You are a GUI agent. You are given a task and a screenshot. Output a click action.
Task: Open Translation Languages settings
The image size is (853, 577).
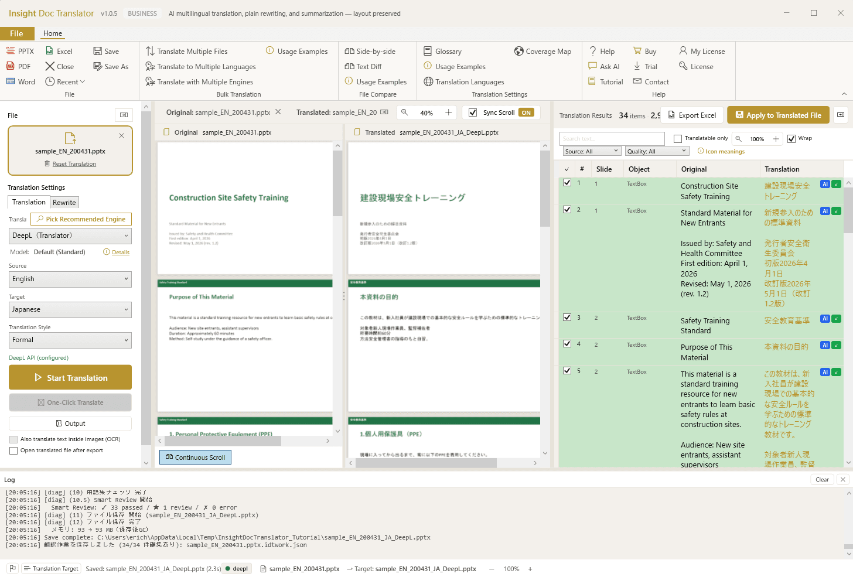click(463, 81)
